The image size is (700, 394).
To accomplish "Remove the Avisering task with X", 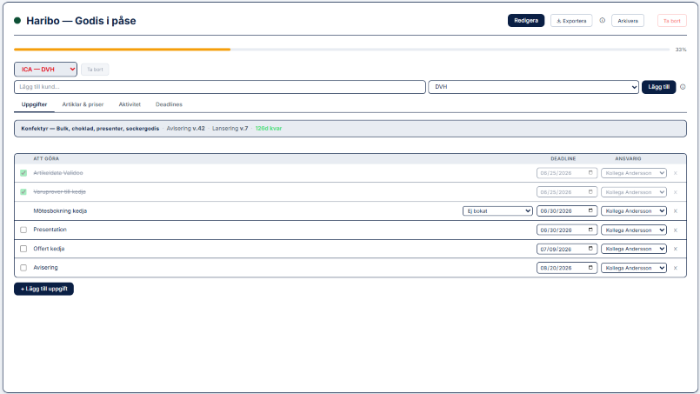I will (x=676, y=268).
